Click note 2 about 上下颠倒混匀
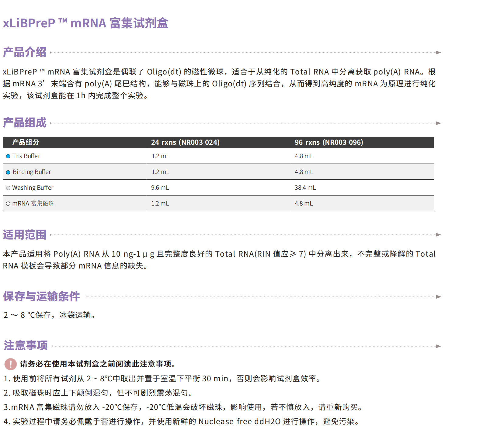480x443 pixels. click(x=98, y=393)
